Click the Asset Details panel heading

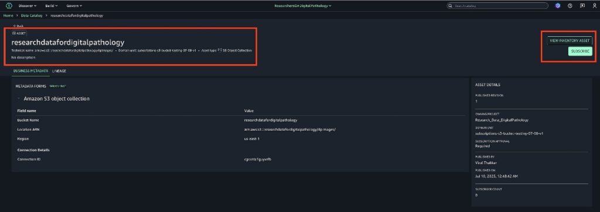487,85
